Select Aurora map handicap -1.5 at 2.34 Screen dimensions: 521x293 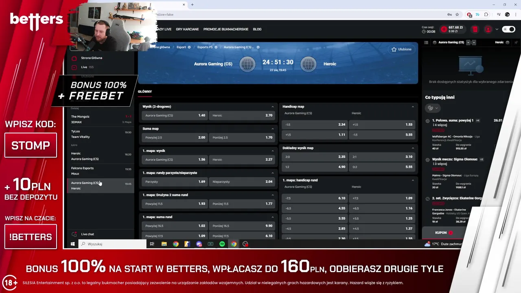(x=315, y=125)
